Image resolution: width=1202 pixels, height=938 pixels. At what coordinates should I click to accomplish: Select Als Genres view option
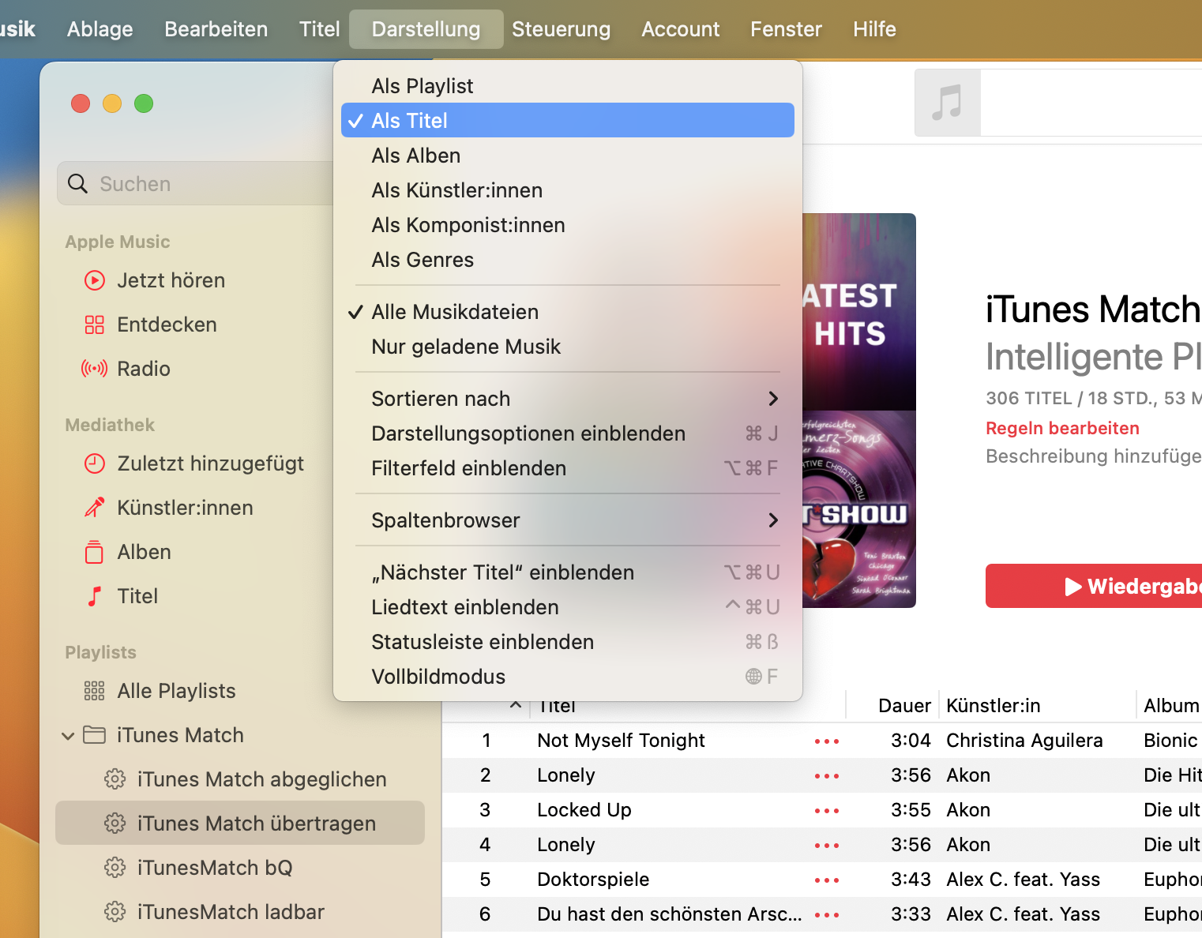pyautogui.click(x=568, y=260)
